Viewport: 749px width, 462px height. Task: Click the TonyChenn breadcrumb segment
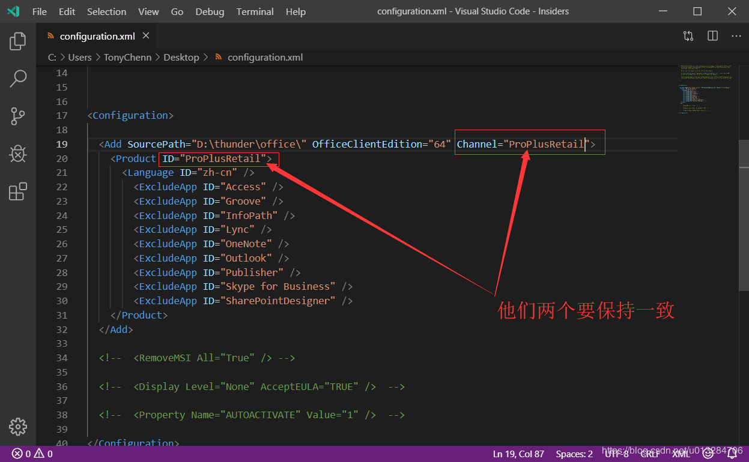(x=129, y=57)
